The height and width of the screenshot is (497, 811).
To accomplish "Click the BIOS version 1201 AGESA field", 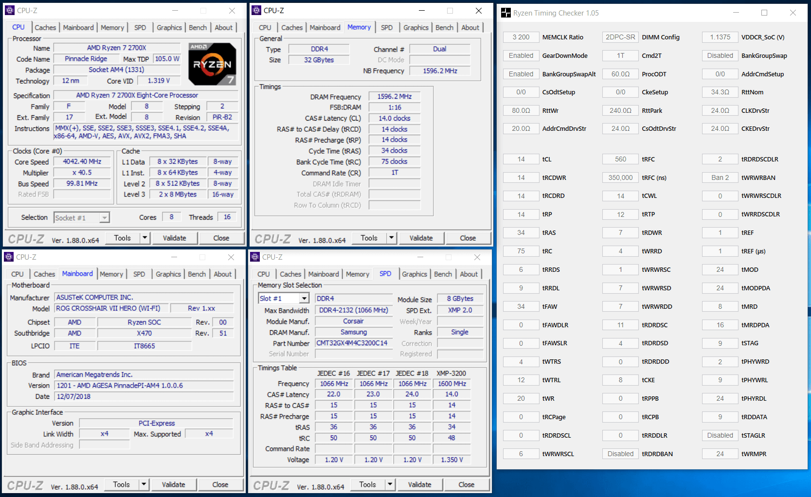I will click(144, 385).
